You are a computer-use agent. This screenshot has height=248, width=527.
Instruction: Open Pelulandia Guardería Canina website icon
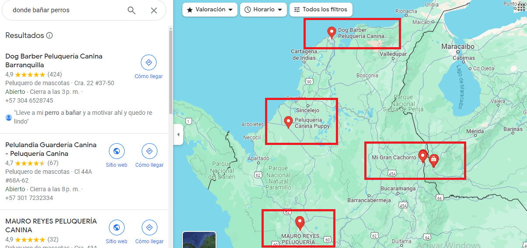tap(116, 152)
